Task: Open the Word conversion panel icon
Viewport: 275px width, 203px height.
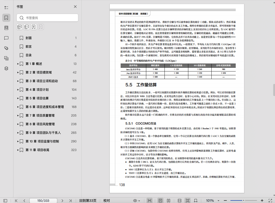Action: point(6,58)
